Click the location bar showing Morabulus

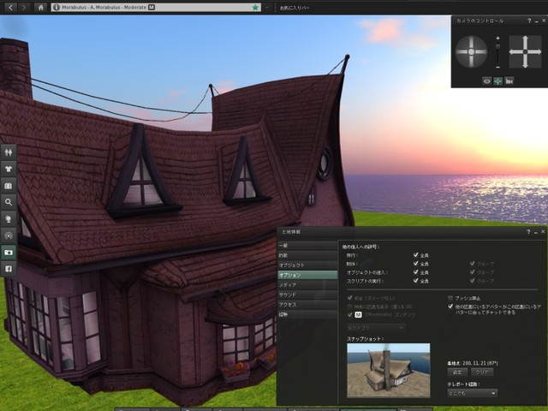156,7
